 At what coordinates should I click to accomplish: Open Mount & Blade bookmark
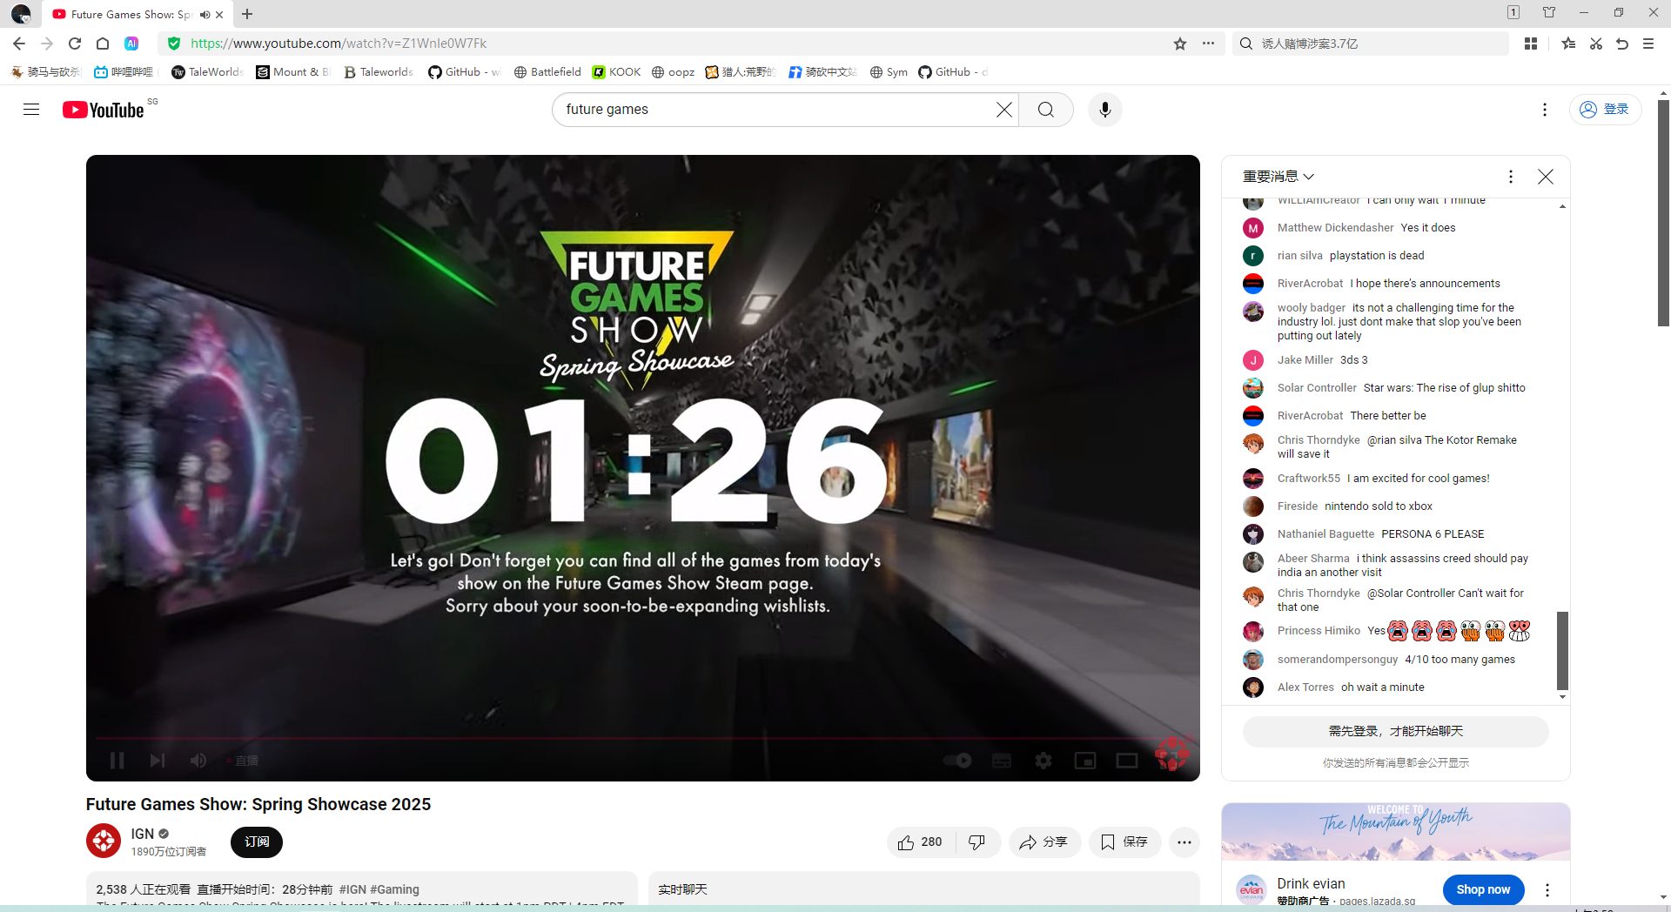[x=293, y=72]
